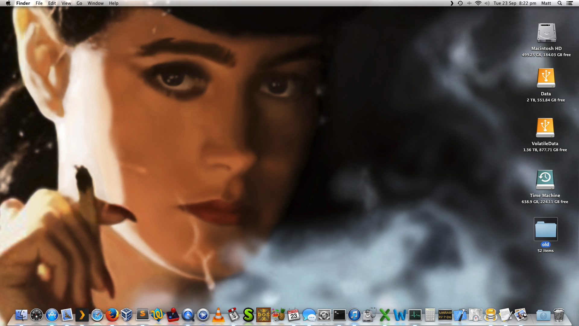Open Preview from the Dock

tap(521, 315)
